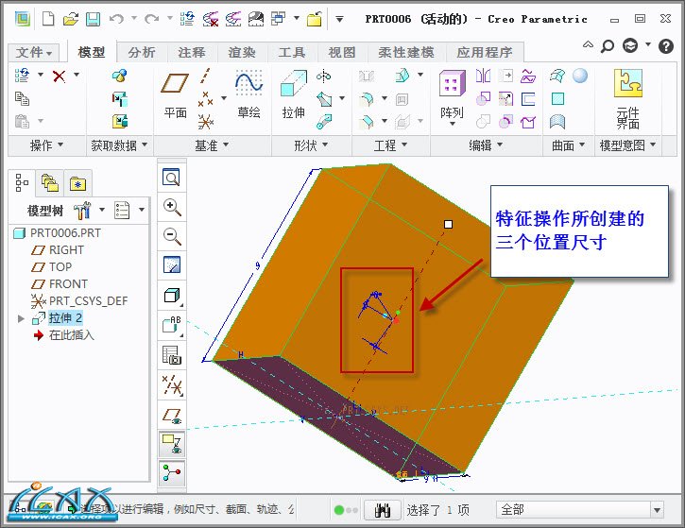Toggle plane tag display icon
This screenshot has width=685, height=528.
click(172, 443)
